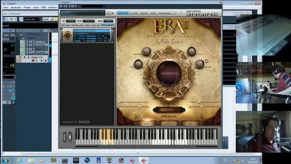Open the Audio menu in Cubase
The width and height of the screenshot is (291, 164).
36,7
